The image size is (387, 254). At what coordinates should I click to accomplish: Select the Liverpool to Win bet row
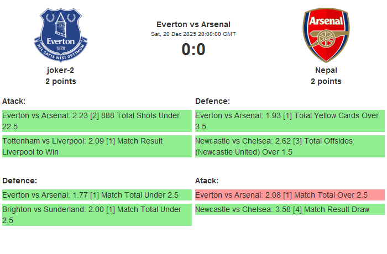(x=97, y=146)
